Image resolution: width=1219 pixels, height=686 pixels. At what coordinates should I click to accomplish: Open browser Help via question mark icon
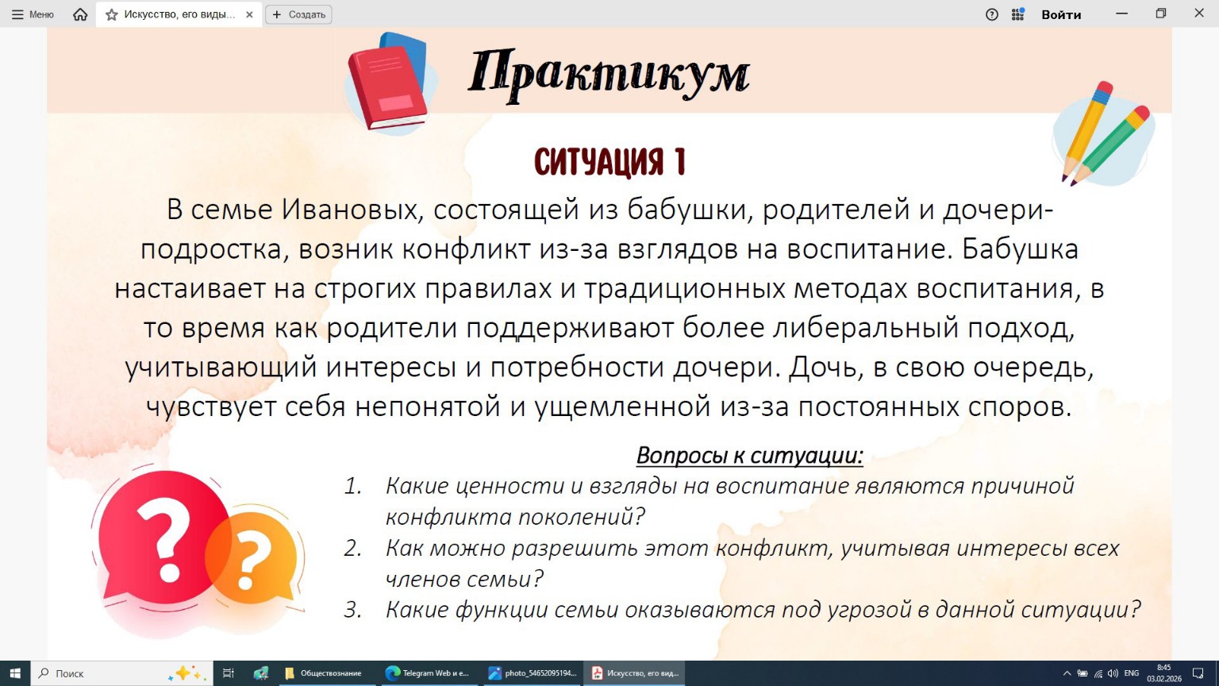point(991,13)
